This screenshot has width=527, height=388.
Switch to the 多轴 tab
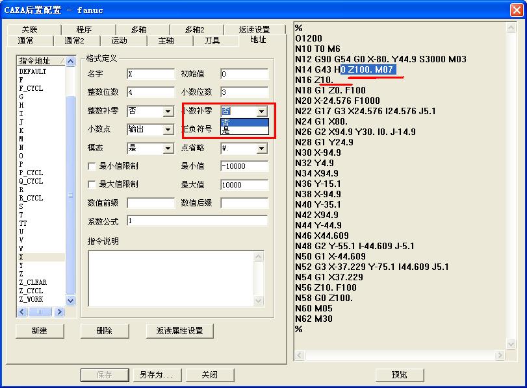[x=139, y=30]
